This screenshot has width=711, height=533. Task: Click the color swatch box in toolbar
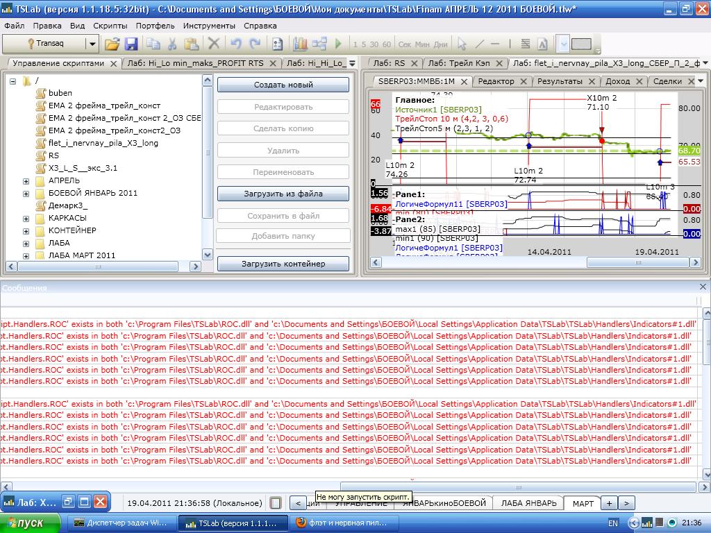581,44
